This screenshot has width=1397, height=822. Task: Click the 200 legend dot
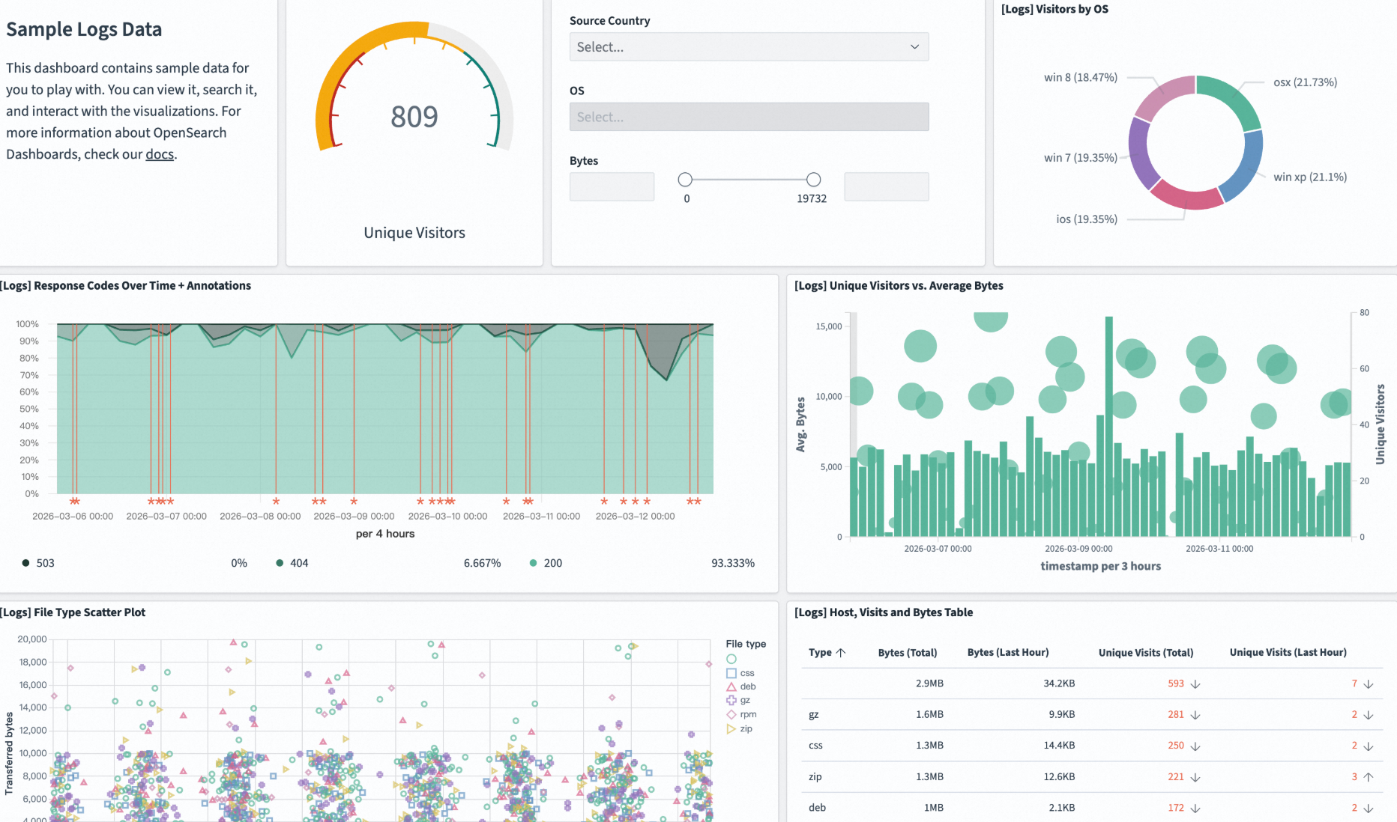click(x=533, y=563)
